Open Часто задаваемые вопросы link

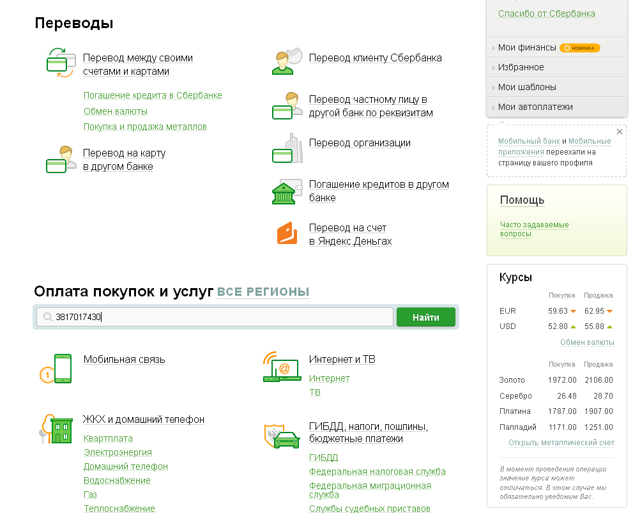click(534, 229)
